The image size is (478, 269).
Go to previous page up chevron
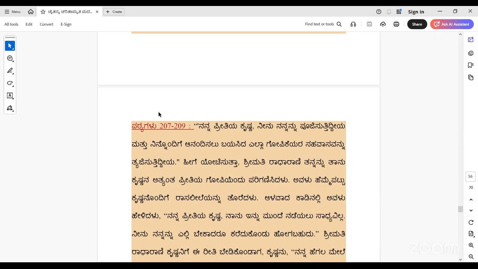click(471, 200)
